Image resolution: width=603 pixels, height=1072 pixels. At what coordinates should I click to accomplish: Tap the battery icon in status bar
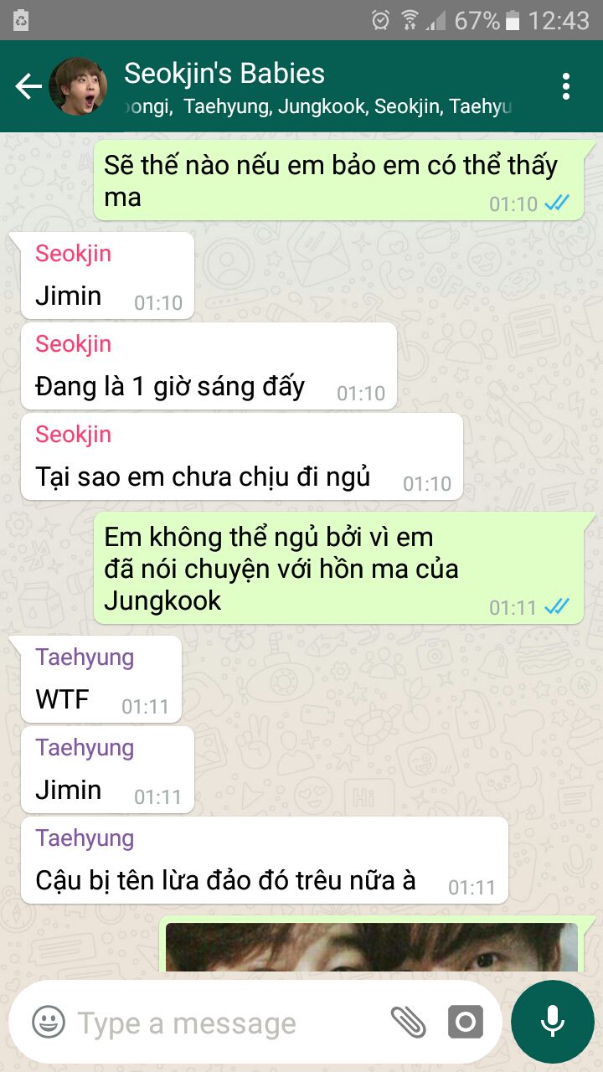(x=513, y=20)
